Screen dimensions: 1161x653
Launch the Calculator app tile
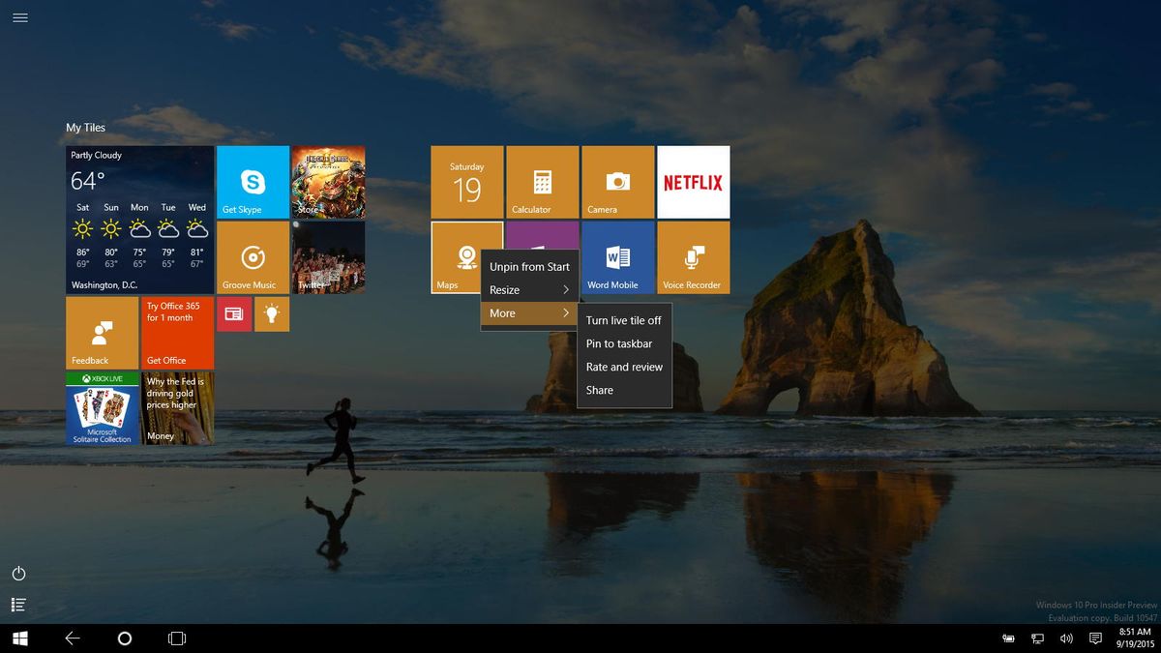[x=542, y=182]
